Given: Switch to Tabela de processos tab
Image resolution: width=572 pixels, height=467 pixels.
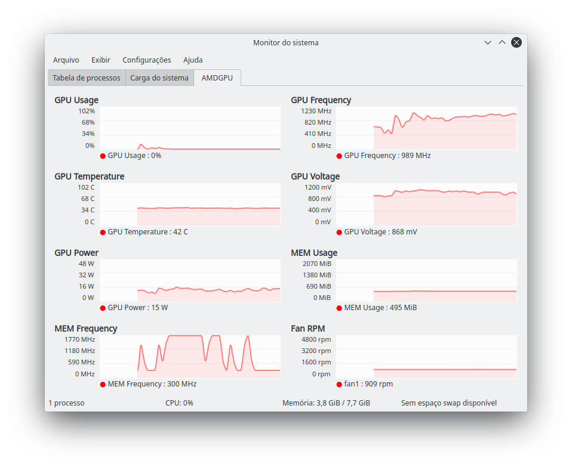Looking at the screenshot, I should (87, 78).
